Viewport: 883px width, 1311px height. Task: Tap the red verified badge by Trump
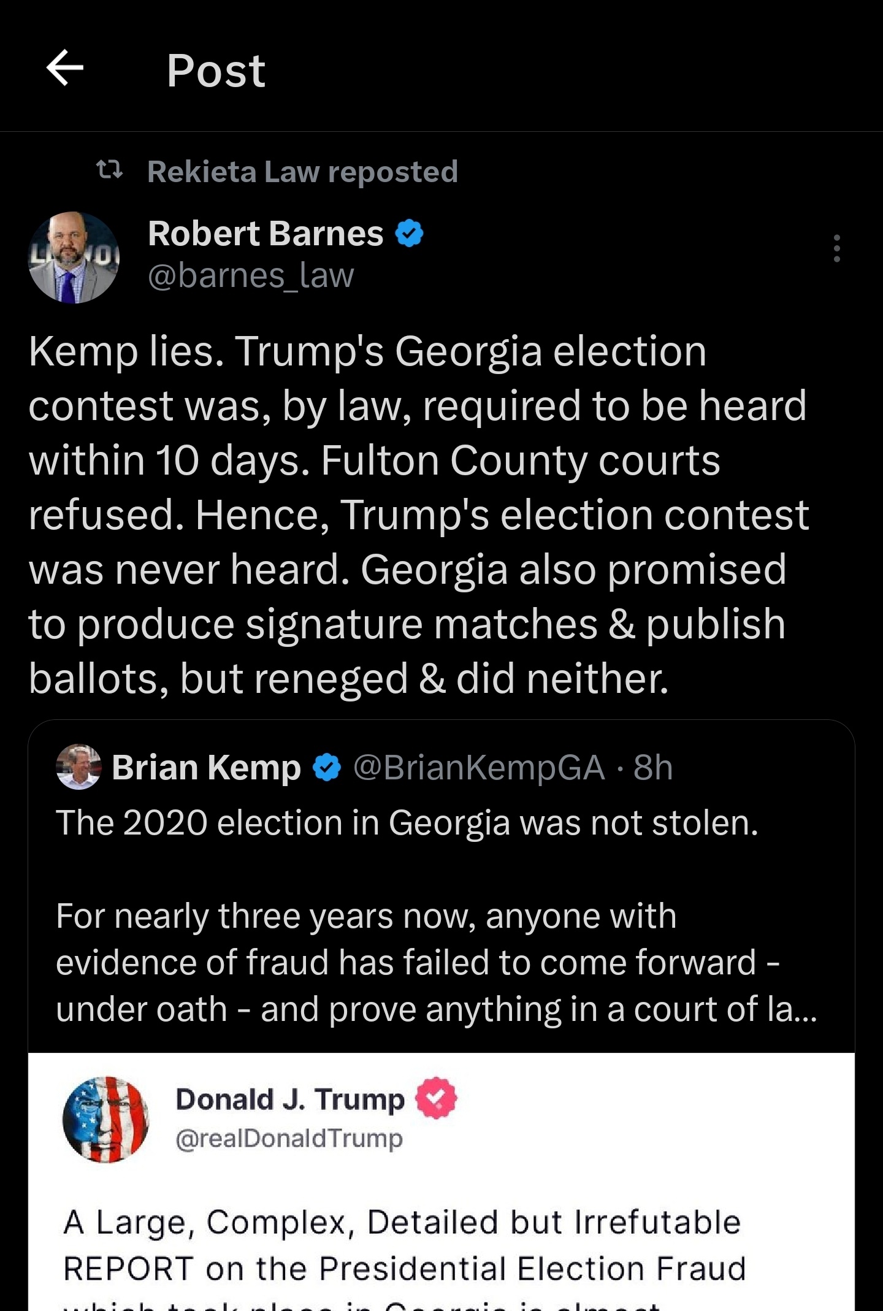(437, 1098)
